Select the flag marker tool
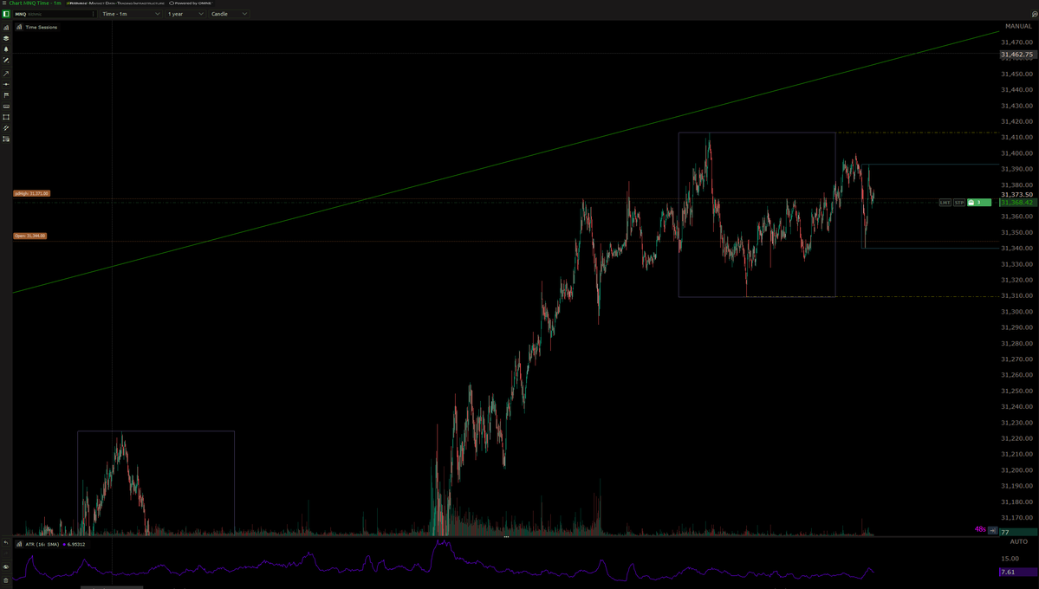The height and width of the screenshot is (589, 1039). pyautogui.click(x=6, y=95)
